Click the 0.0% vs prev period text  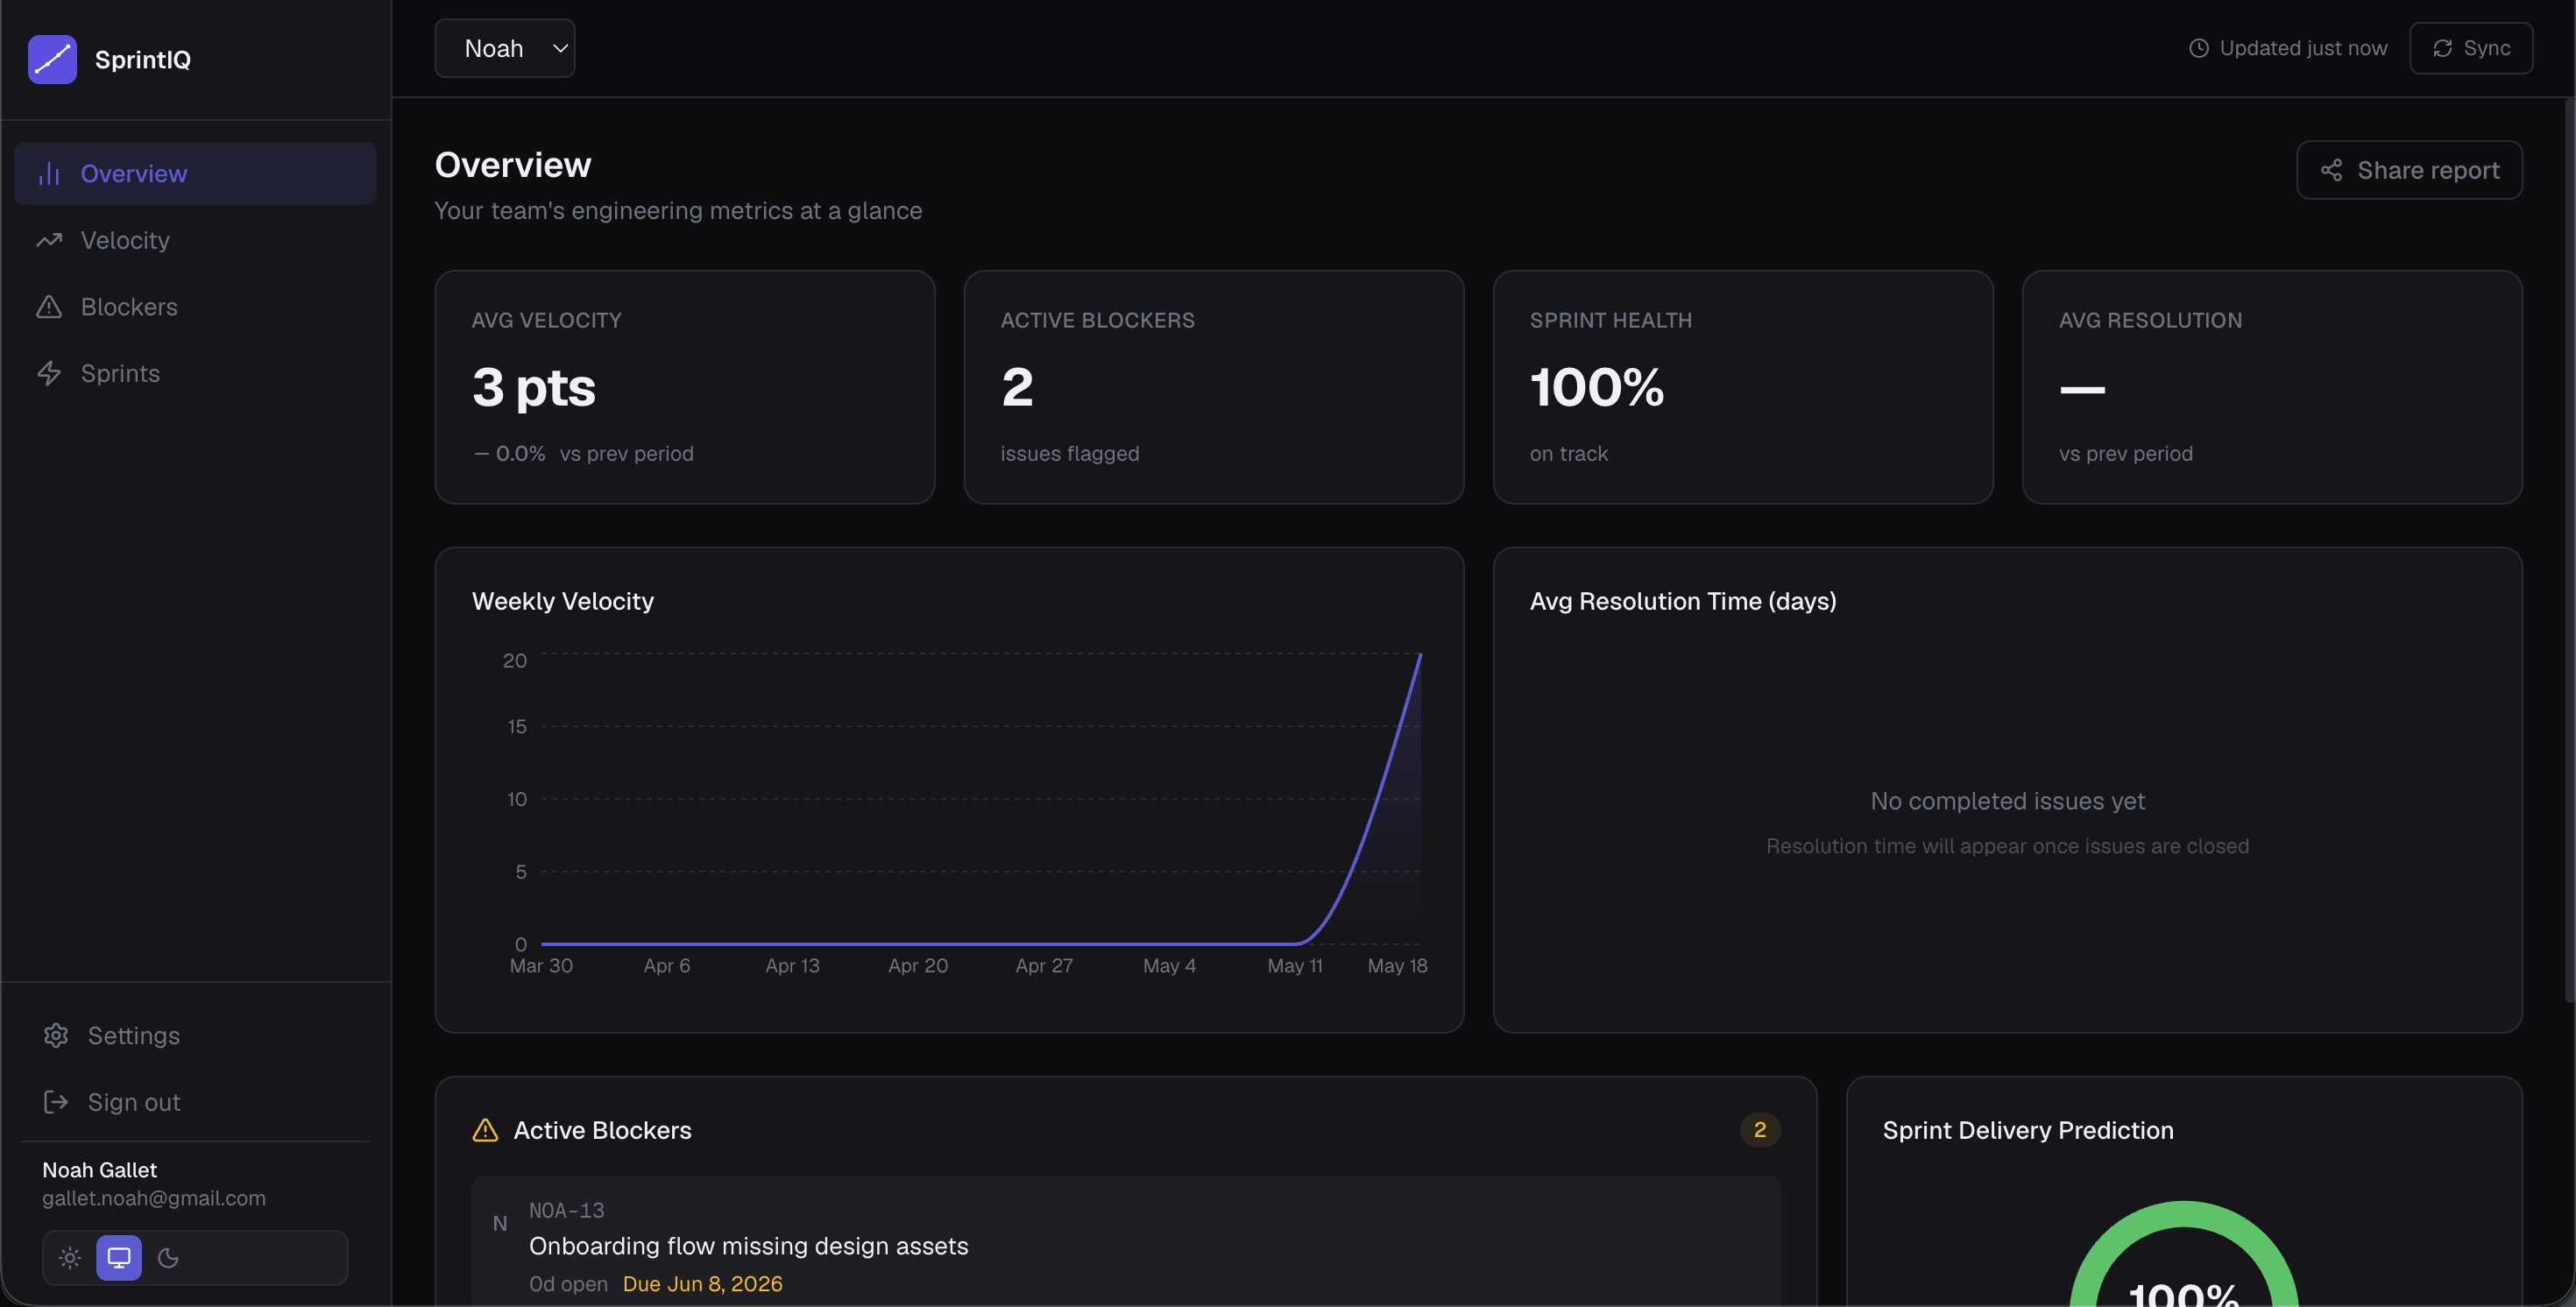(583, 454)
